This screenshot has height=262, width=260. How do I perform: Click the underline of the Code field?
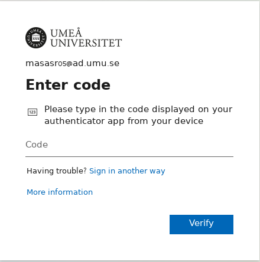click(129, 156)
